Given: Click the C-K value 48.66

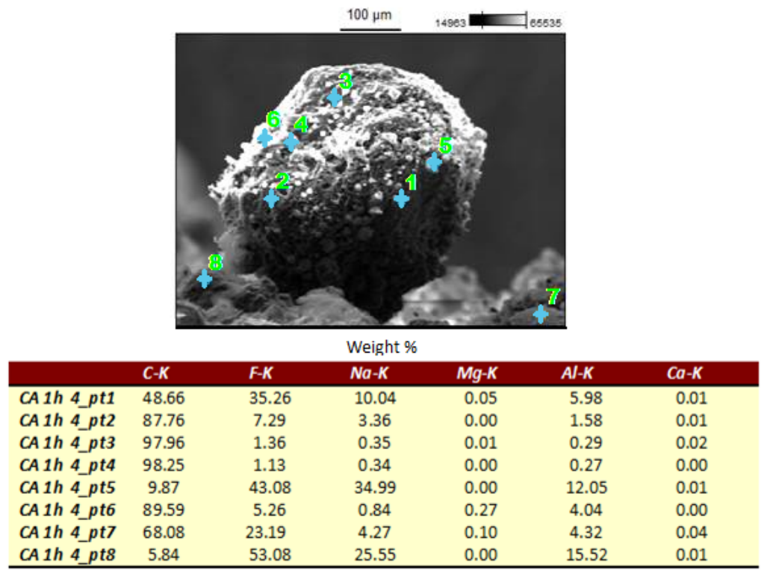Looking at the screenshot, I should click(x=164, y=398).
